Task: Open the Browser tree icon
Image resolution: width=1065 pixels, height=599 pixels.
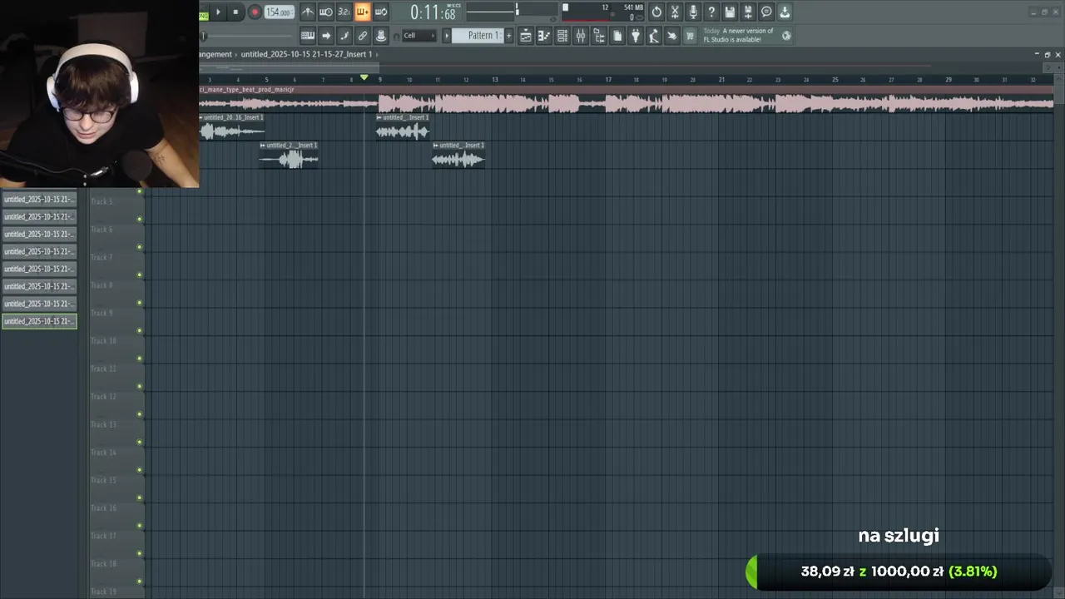Action: coord(599,36)
